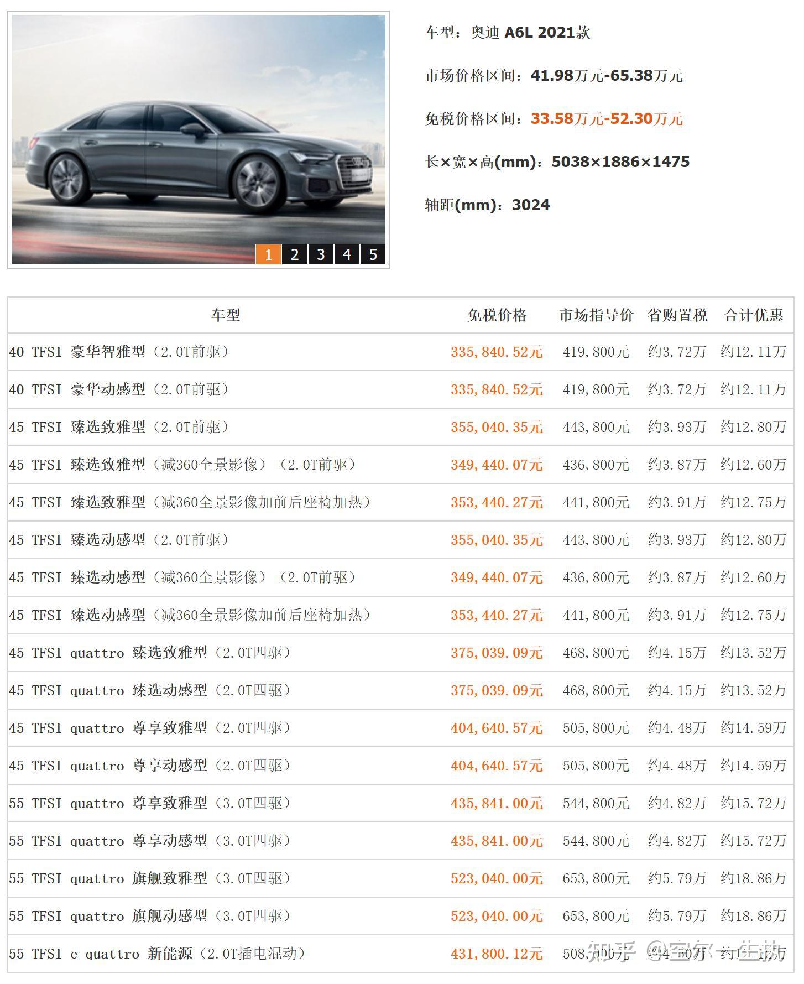The image size is (804, 984).
Task: Click 约5.79万 in quattro 旗舰致雅型 row
Action: [x=677, y=878]
